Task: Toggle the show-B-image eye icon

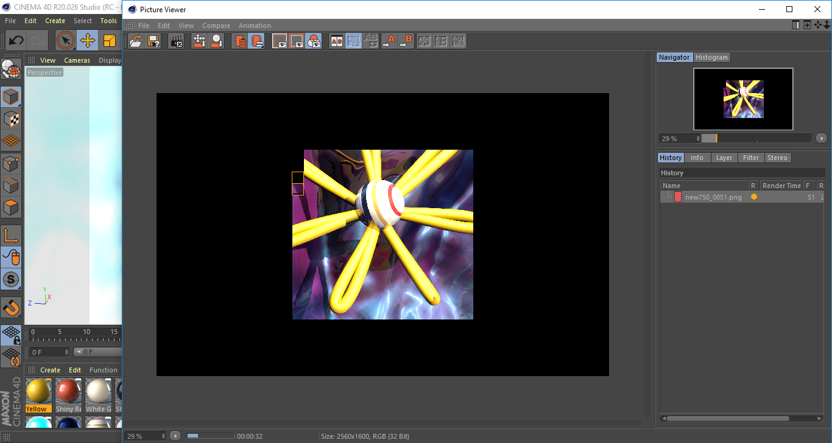Action: pos(296,41)
